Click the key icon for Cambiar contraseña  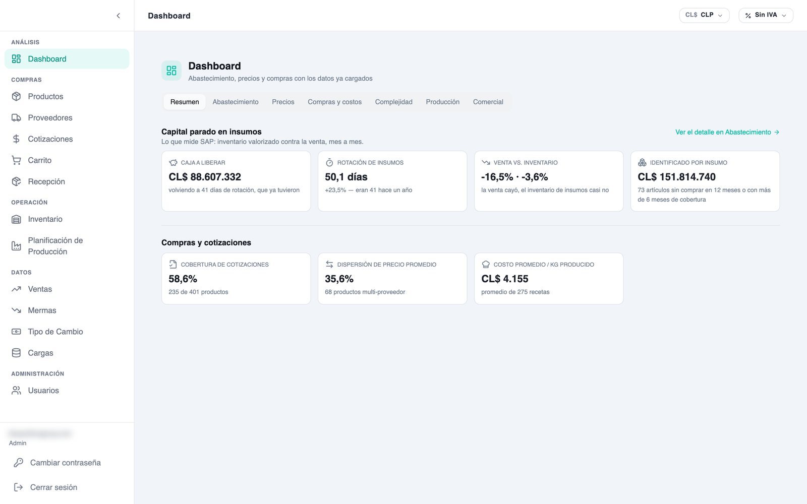[18, 463]
